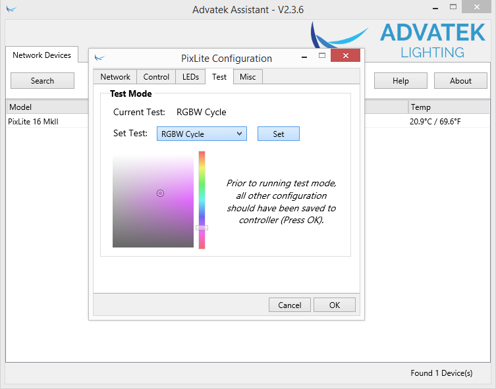496x389 pixels.
Task: Click the Temp column header
Action: tap(449, 107)
